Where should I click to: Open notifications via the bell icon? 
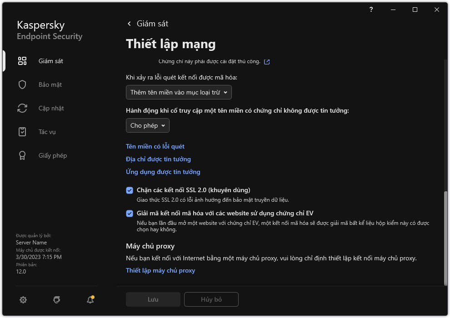pyautogui.click(x=90, y=300)
